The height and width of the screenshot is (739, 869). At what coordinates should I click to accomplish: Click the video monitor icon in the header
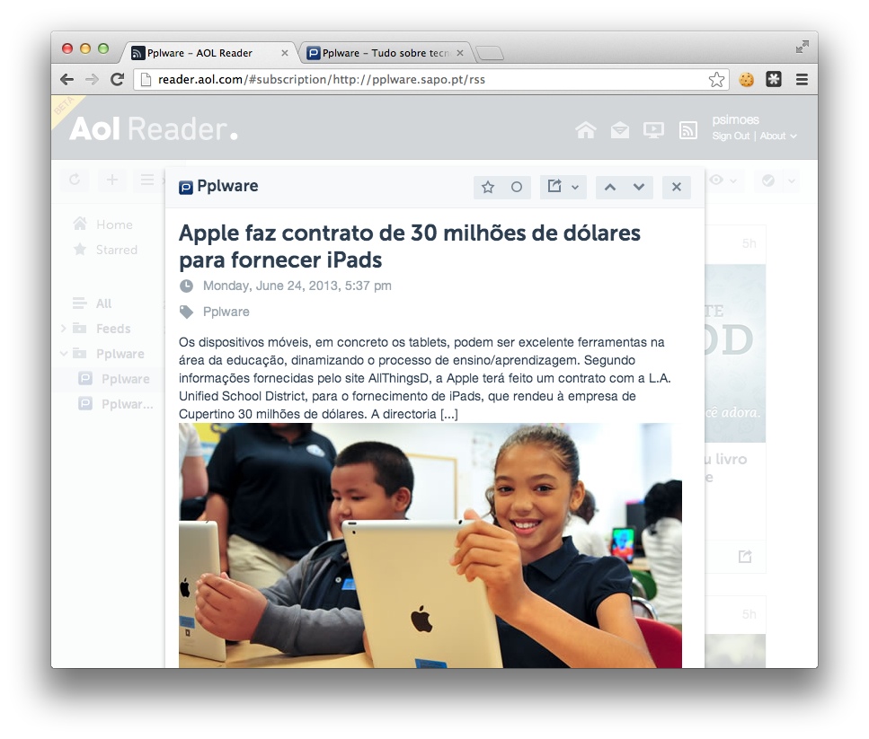[x=654, y=130]
